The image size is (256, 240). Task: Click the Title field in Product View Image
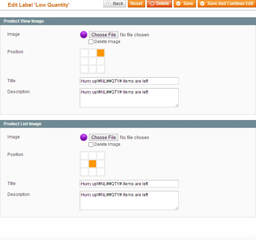(x=129, y=81)
